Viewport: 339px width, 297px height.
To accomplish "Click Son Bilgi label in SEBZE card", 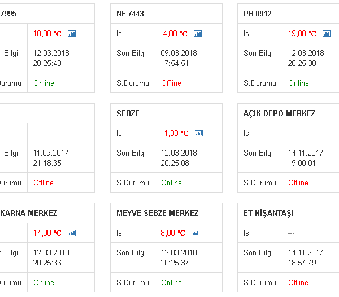I will 131,153.
